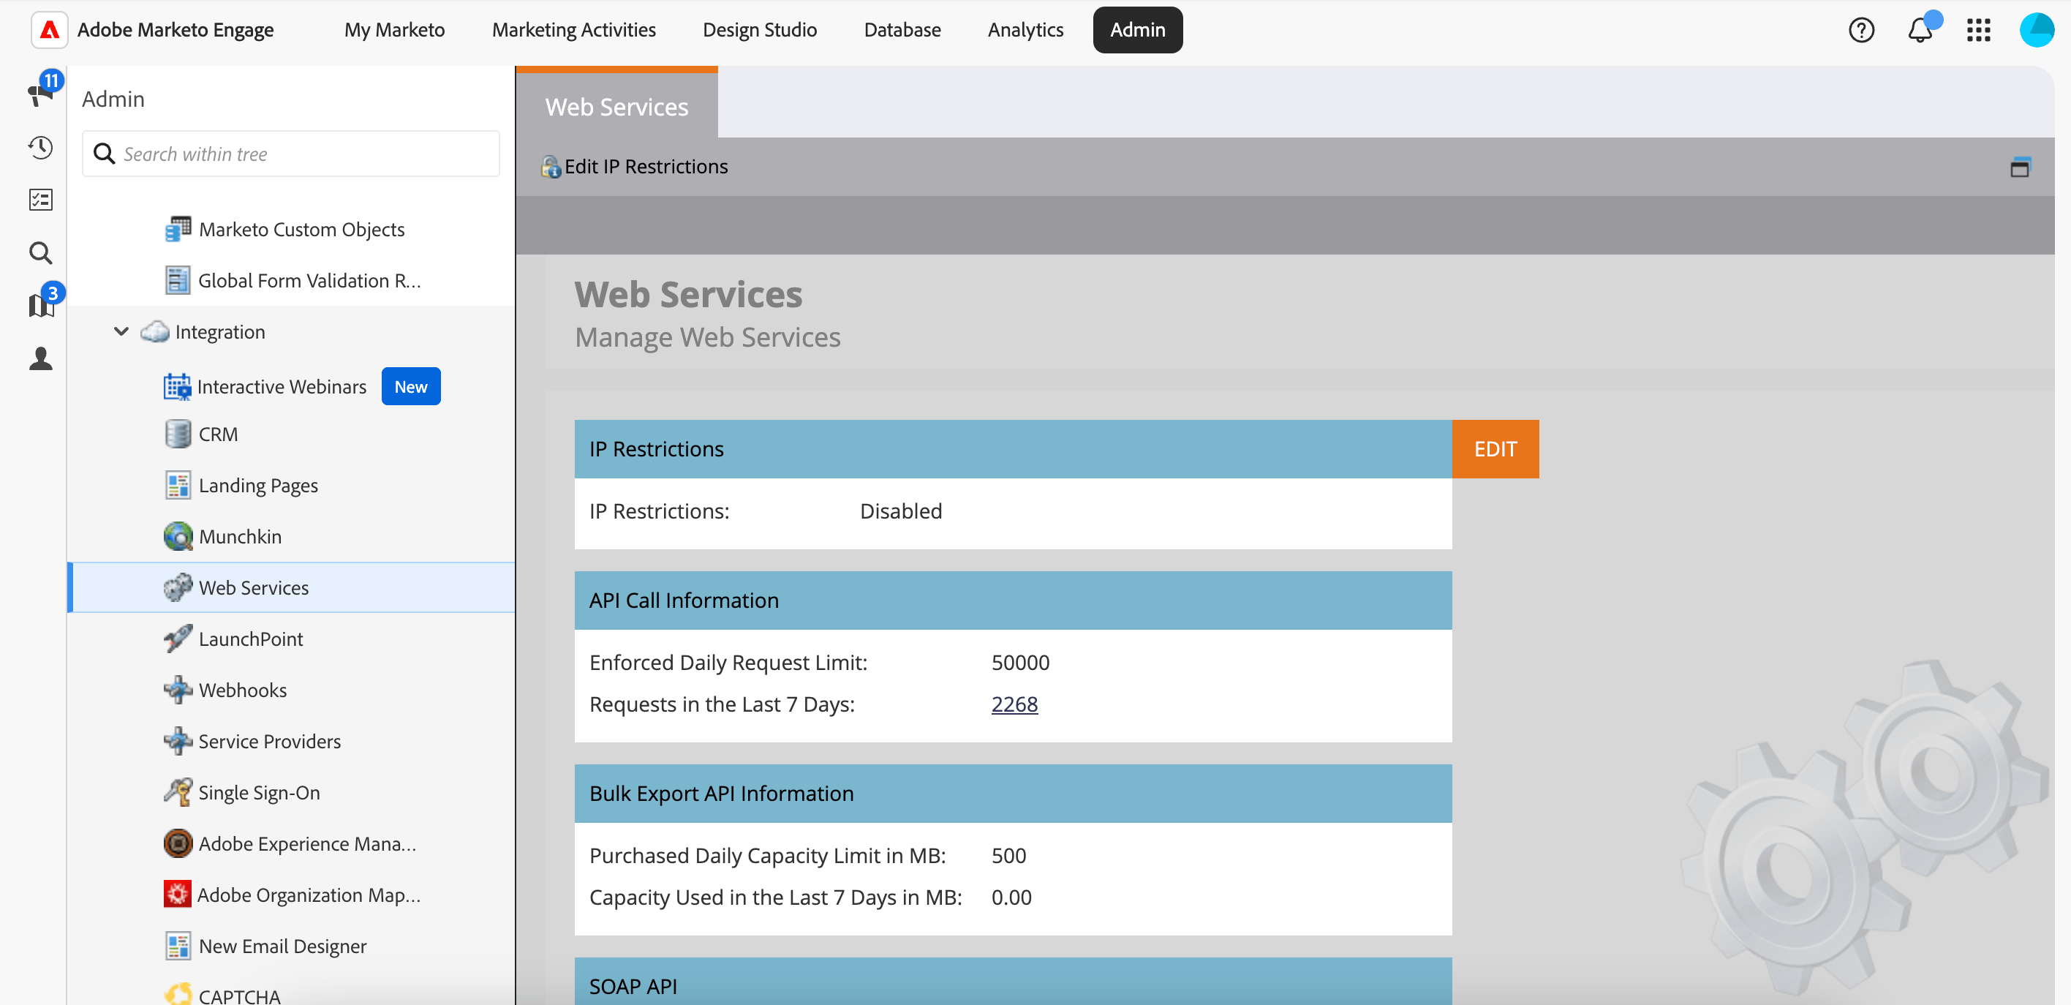Click the Webhooks plug icon
Image resolution: width=2071 pixels, height=1005 pixels.
tap(178, 690)
